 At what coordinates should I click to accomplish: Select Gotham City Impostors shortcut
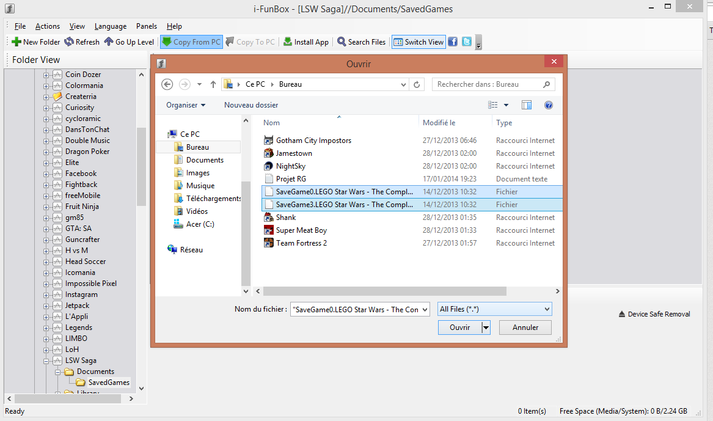313,141
